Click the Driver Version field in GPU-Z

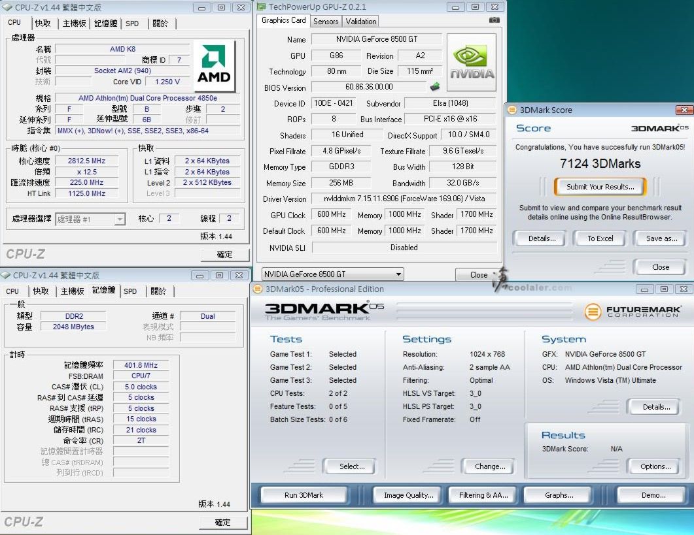click(x=404, y=199)
